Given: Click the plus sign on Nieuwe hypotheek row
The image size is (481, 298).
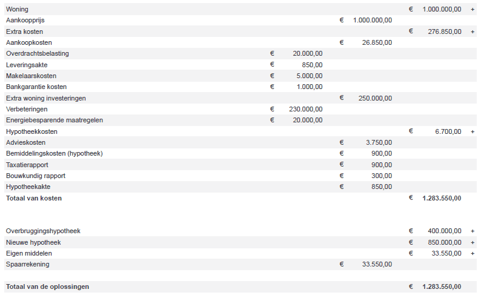Looking at the screenshot, I should click(x=473, y=242).
